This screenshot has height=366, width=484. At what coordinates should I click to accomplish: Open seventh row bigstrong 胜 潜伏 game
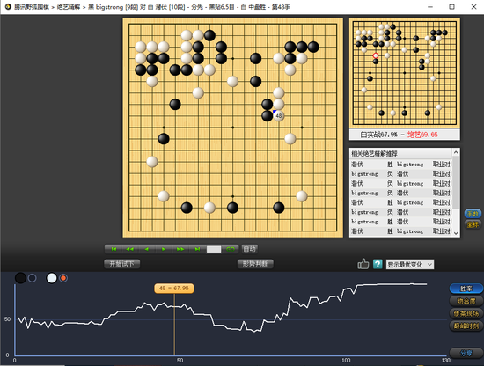click(x=401, y=222)
